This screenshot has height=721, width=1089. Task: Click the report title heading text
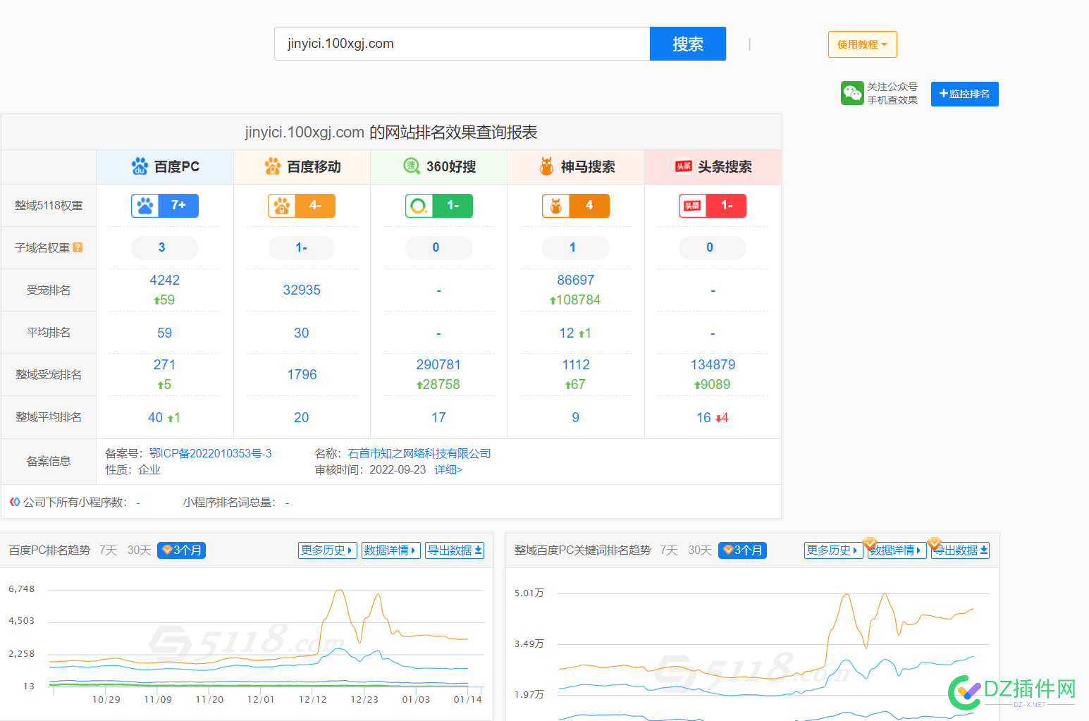(391, 132)
